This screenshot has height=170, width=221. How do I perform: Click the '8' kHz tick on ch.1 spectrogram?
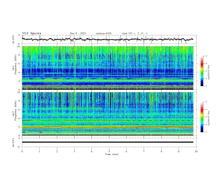point(20,55)
